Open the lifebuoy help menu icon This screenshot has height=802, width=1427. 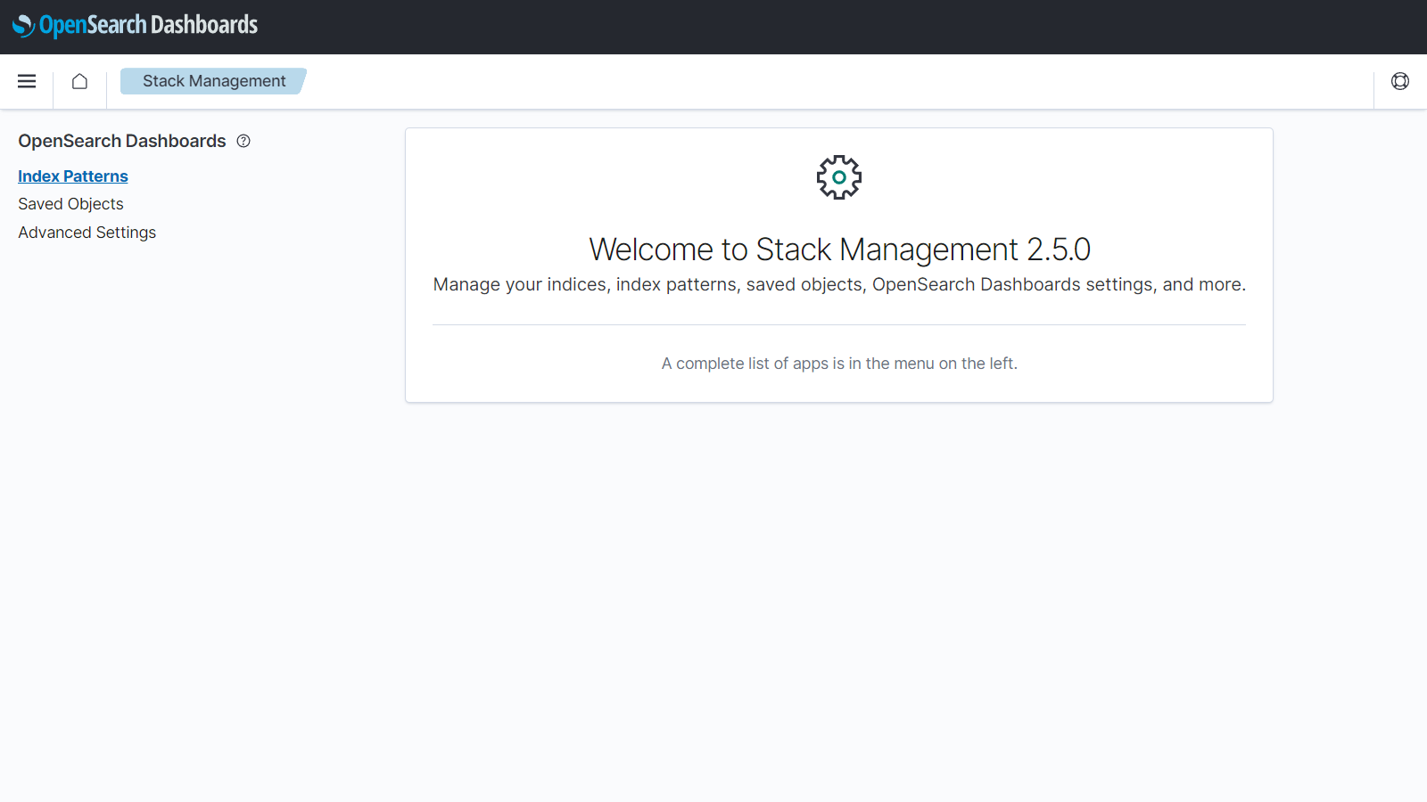tap(1399, 81)
